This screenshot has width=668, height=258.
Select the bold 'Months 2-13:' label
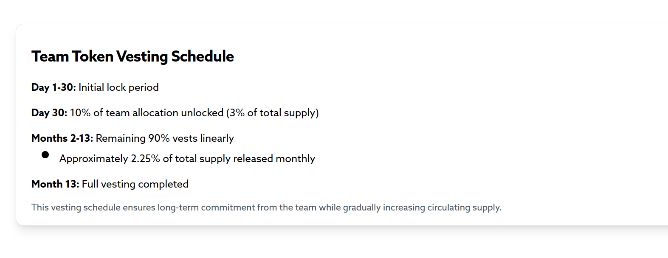(62, 138)
